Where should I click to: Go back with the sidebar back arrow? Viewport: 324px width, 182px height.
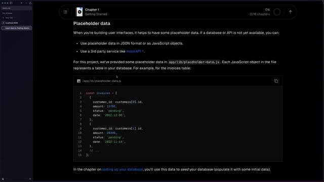(21, 3)
